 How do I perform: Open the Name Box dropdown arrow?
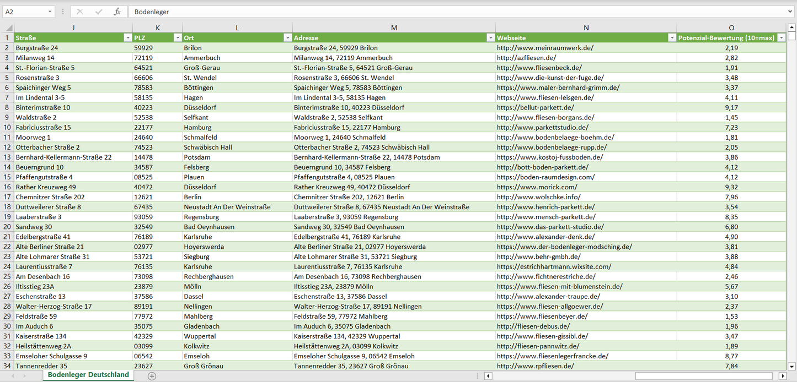click(x=50, y=12)
